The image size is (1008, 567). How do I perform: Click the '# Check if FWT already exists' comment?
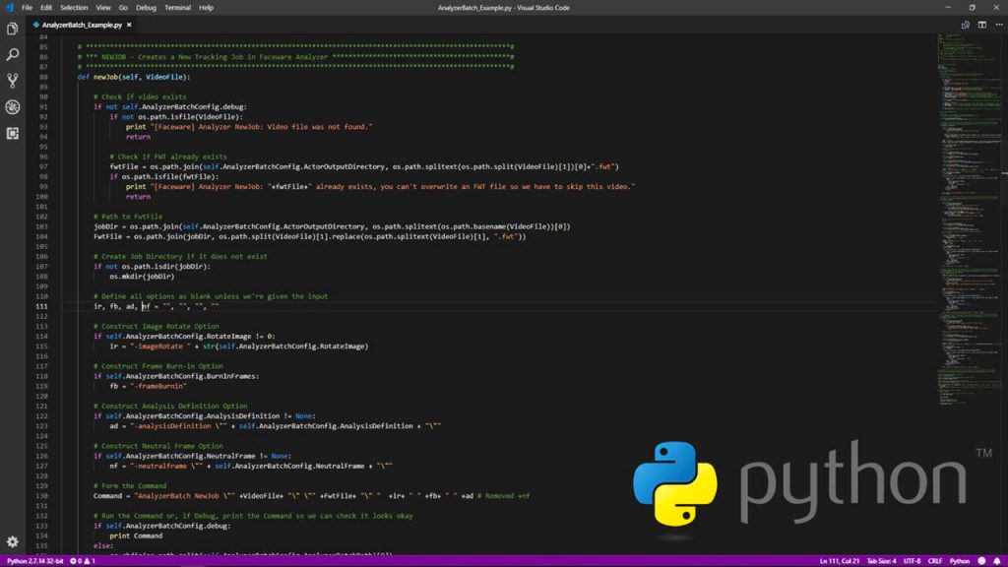[x=167, y=157]
